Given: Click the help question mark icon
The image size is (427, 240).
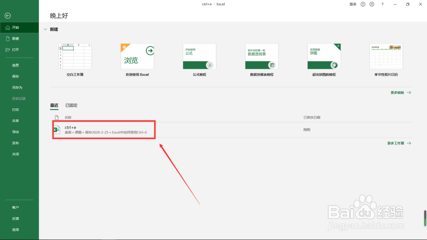Looking at the screenshot, I should [382, 4].
